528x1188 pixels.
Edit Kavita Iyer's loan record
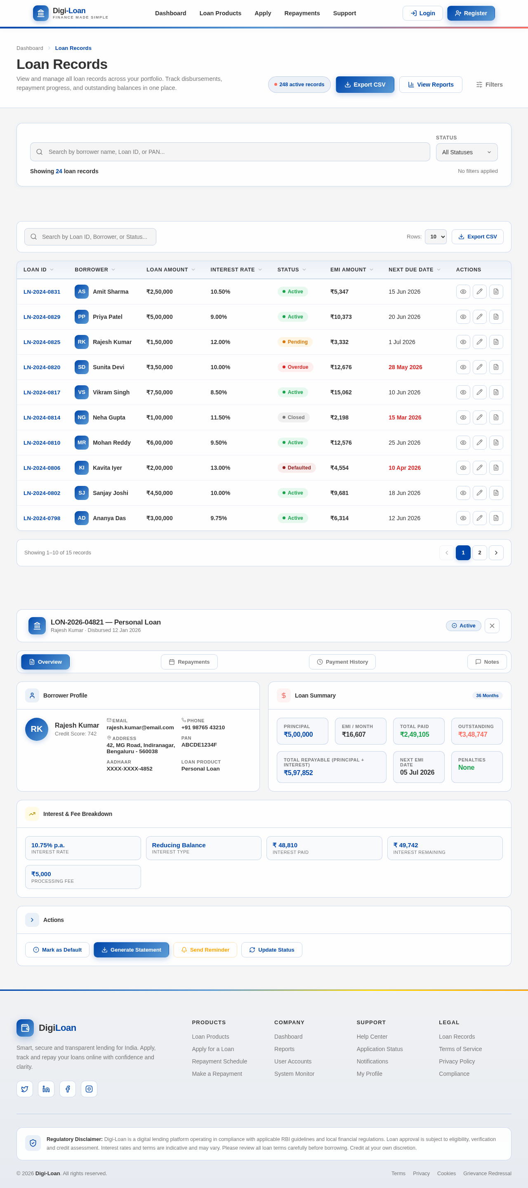click(480, 468)
